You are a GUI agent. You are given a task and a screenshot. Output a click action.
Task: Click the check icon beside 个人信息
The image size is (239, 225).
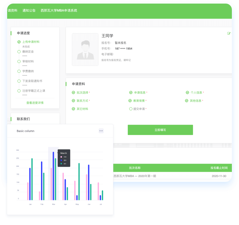pos(187,92)
